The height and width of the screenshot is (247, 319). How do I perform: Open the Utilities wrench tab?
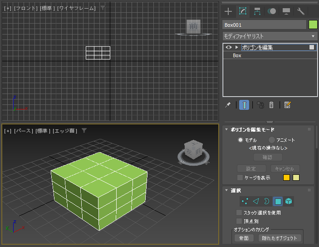pos(301,11)
